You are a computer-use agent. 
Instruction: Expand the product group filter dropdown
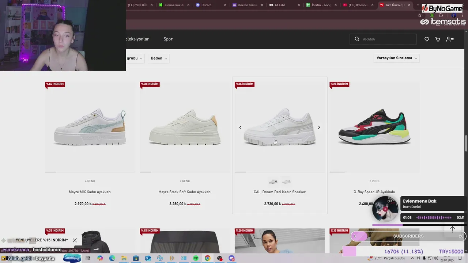tap(135, 58)
